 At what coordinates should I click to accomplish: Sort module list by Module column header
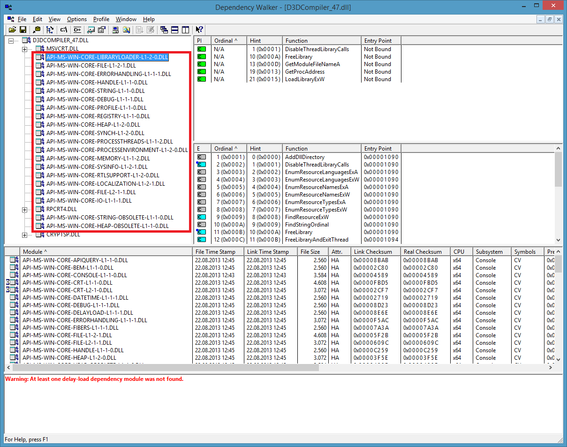(106, 252)
